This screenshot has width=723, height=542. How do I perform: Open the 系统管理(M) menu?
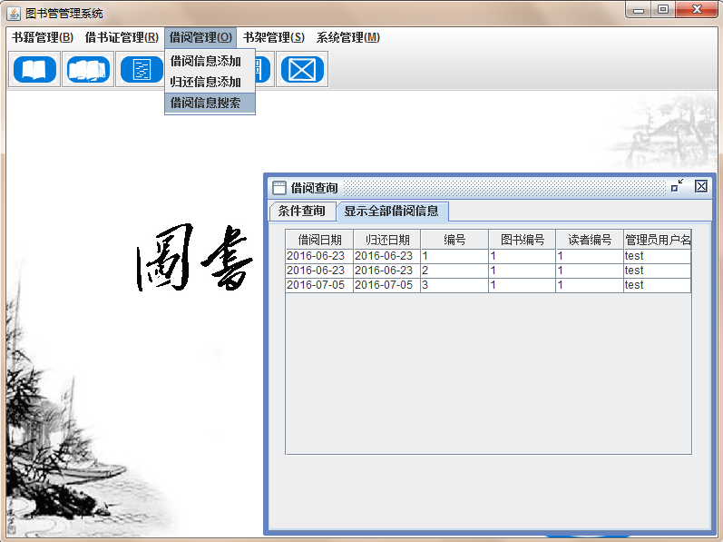pyautogui.click(x=348, y=37)
